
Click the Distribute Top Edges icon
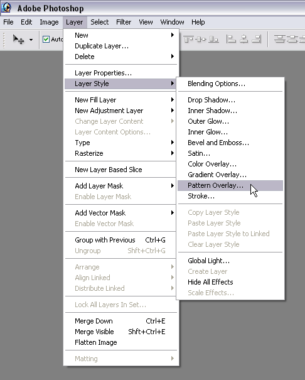[280, 39]
